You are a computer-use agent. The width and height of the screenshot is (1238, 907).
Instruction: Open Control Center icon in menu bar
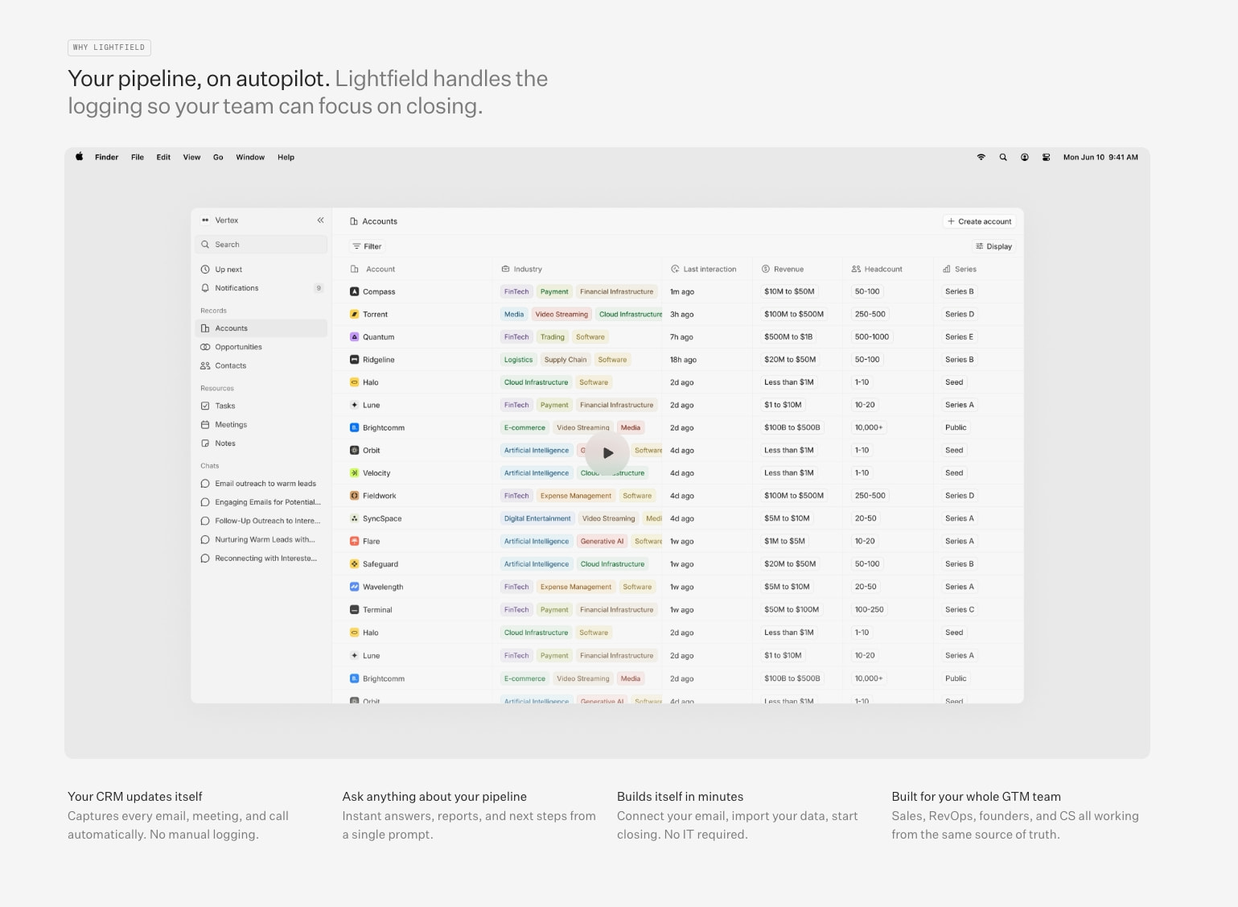(x=1046, y=157)
